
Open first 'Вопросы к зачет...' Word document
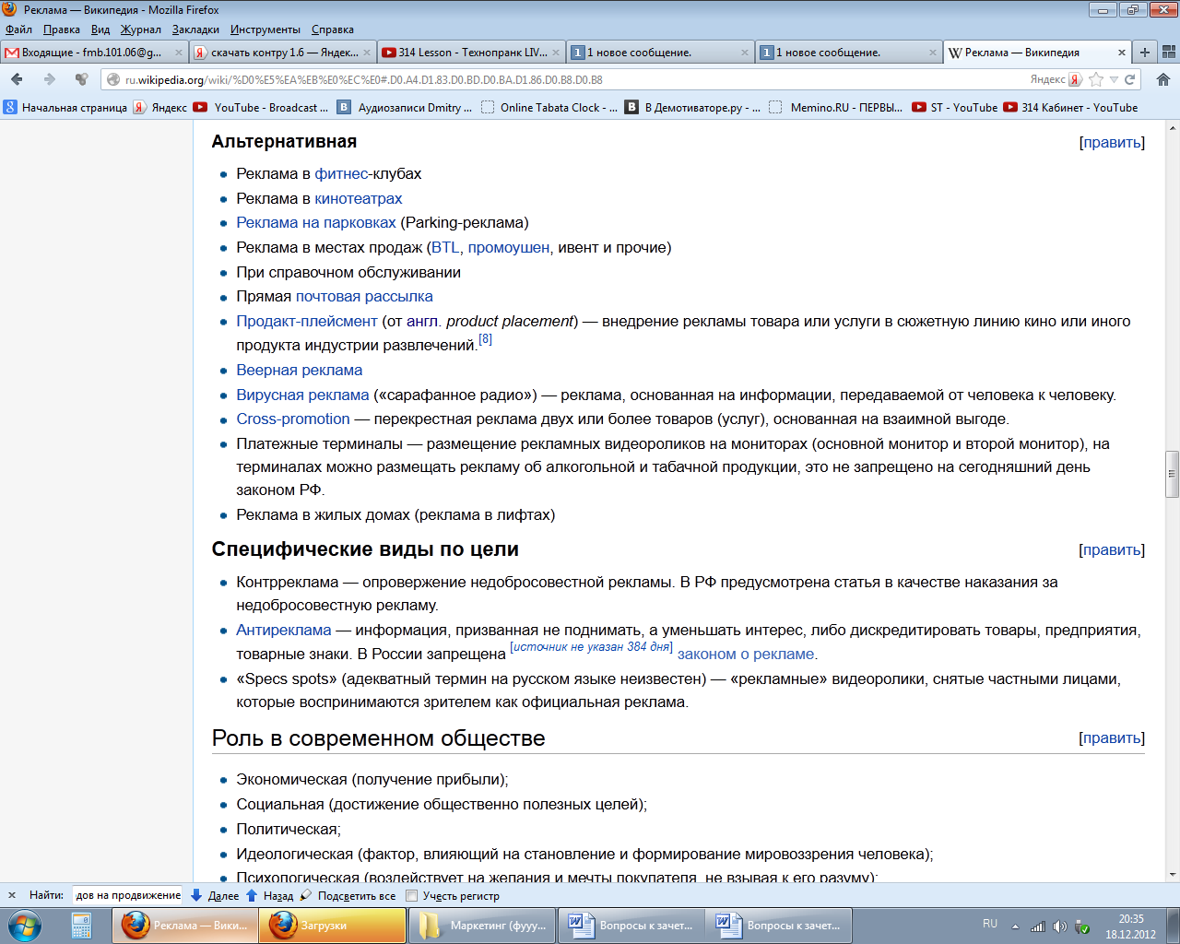[x=631, y=925]
